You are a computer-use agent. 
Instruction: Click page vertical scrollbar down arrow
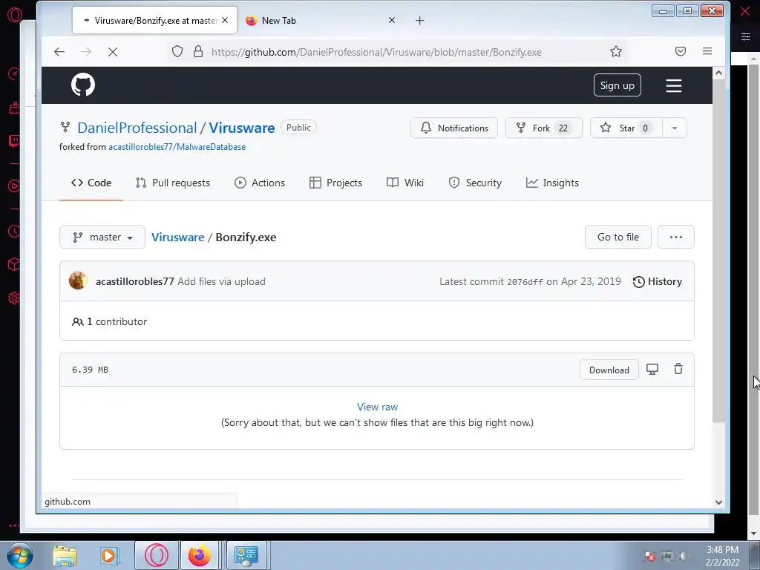pyautogui.click(x=718, y=502)
